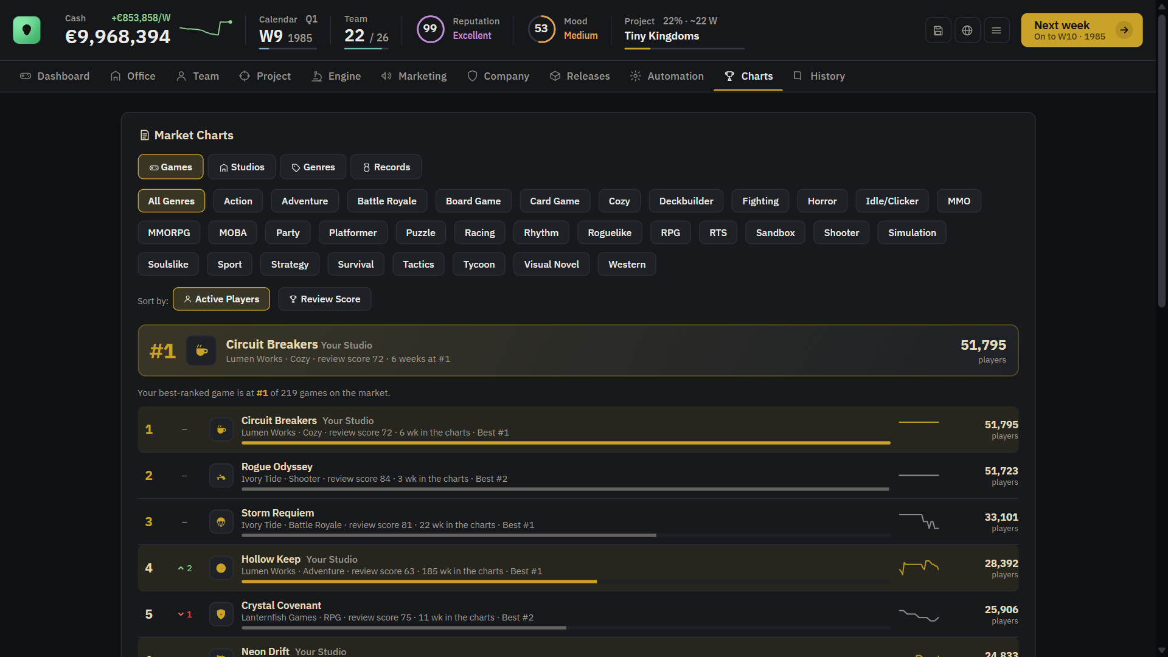
Task: Open the History tab
Action: [x=819, y=76]
